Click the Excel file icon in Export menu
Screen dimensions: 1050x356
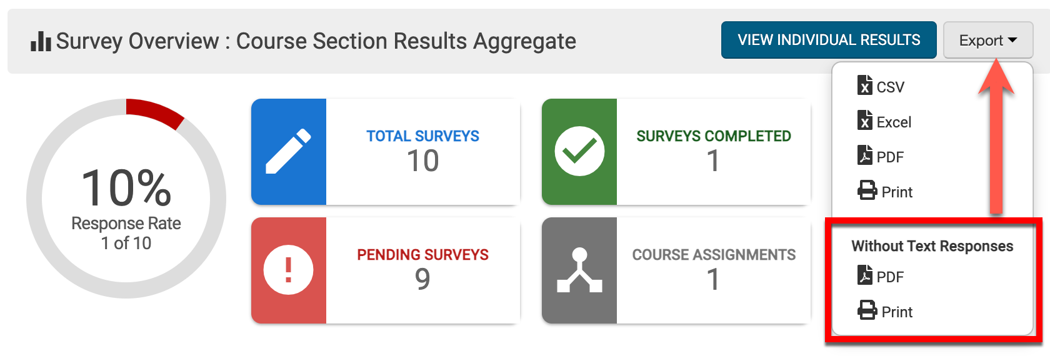(x=865, y=121)
